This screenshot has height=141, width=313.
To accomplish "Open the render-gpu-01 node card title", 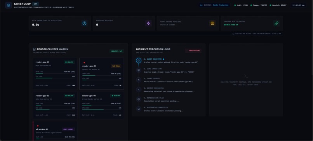I will click(42, 62).
